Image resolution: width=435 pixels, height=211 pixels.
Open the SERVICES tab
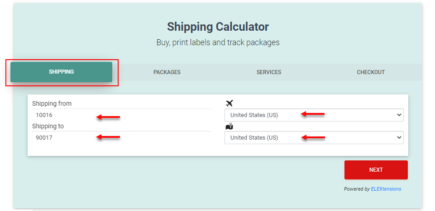(268, 72)
